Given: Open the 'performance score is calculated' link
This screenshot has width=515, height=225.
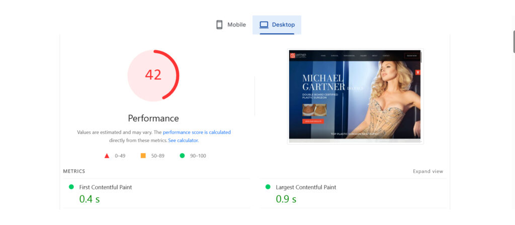Looking at the screenshot, I should (197, 132).
